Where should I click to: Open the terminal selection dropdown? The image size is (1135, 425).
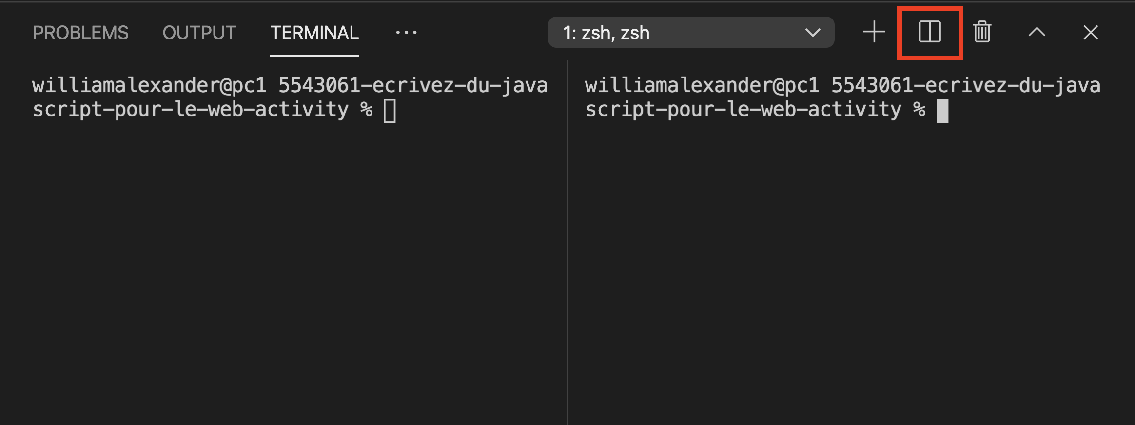691,32
